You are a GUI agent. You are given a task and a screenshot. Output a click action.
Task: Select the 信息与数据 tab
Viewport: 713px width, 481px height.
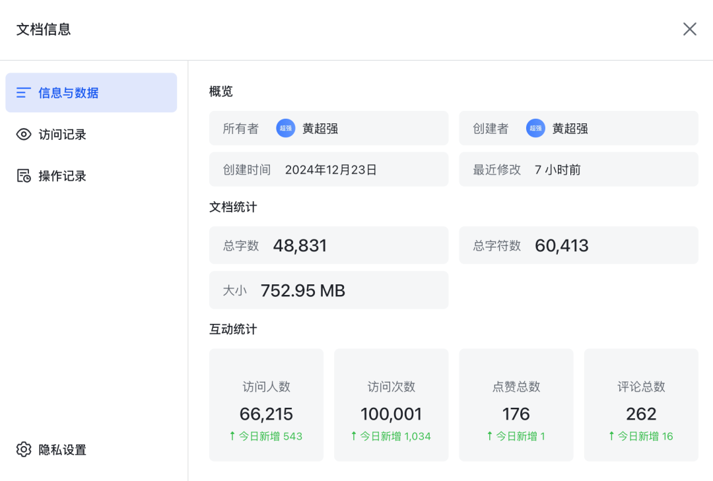click(x=68, y=93)
